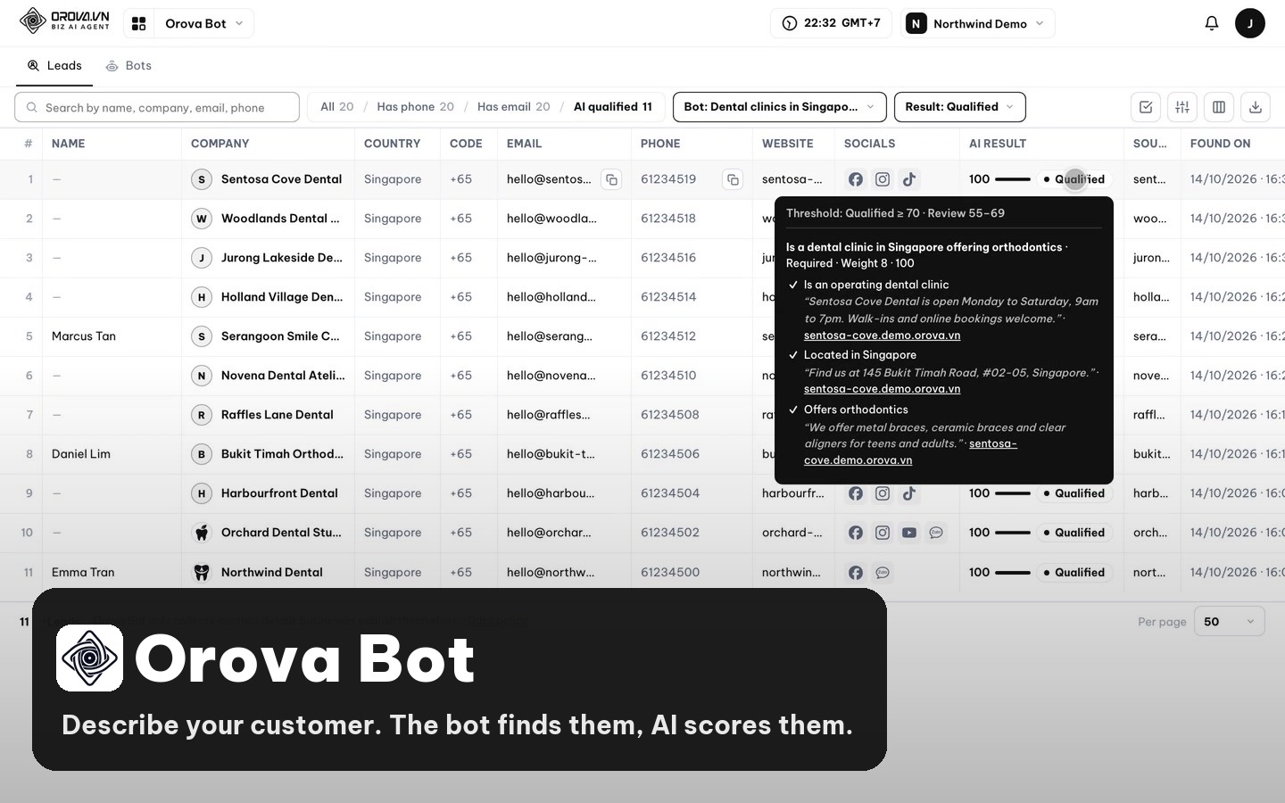Select the AI qualified 11 filter
1285x803 pixels.
point(613,107)
